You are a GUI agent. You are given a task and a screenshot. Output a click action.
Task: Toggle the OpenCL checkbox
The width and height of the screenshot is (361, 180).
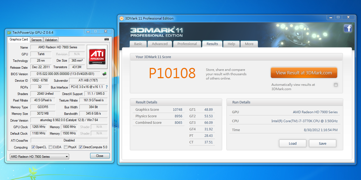pyautogui.click(x=33, y=147)
